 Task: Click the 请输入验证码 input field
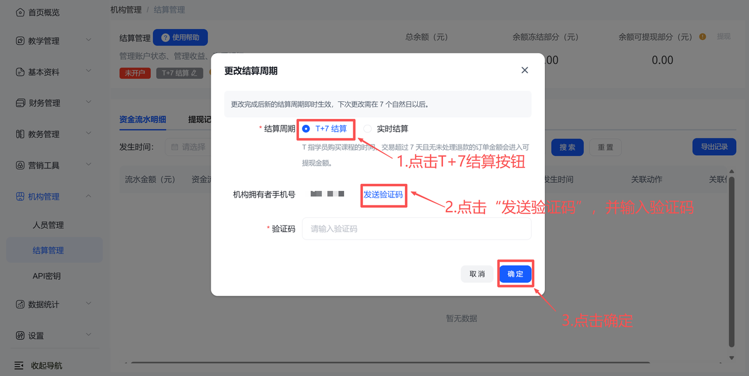(x=416, y=229)
